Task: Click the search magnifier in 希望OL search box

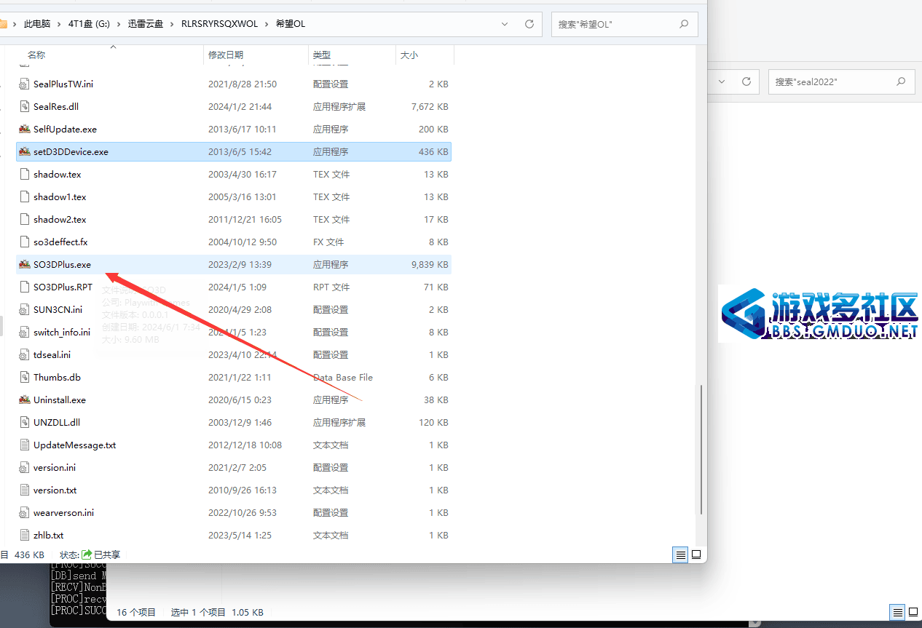Action: (x=684, y=23)
